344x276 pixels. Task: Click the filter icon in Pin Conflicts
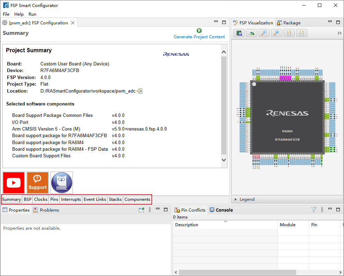tap(314, 210)
